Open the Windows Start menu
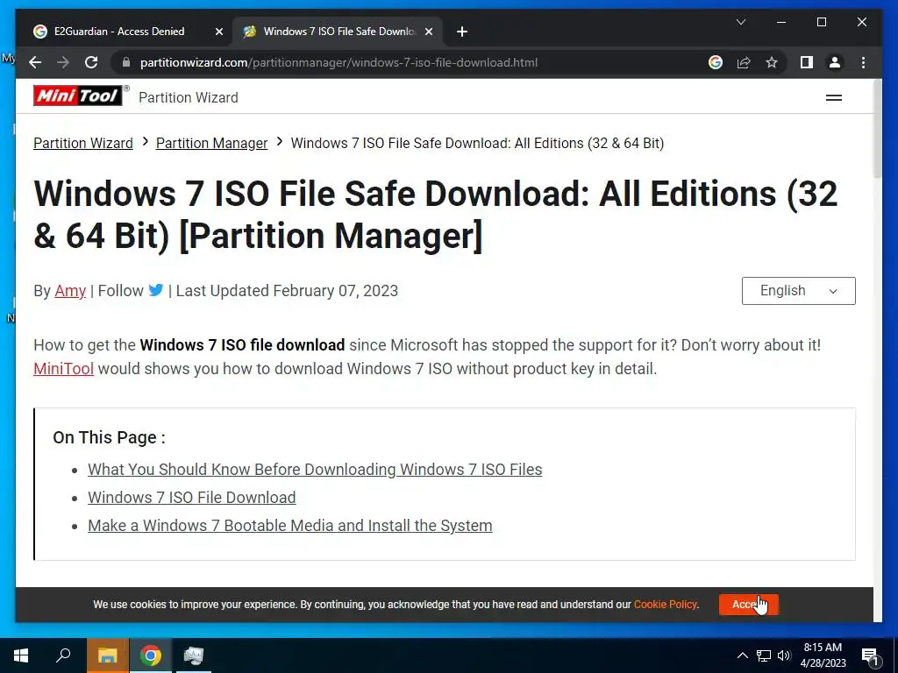 point(21,655)
